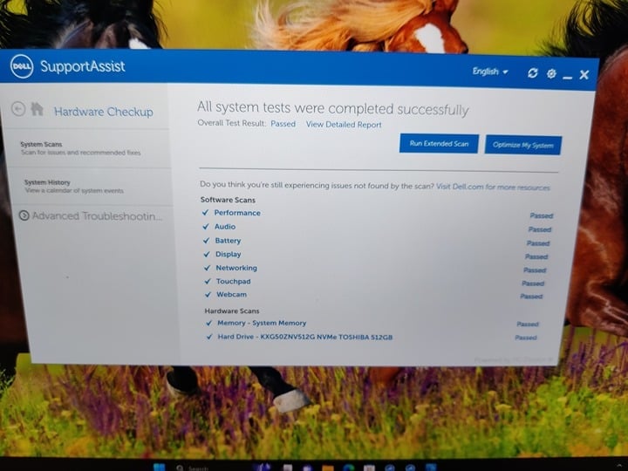Open SupportAssist settings gear
Image resolution: width=628 pixels, height=471 pixels.
[x=551, y=73]
